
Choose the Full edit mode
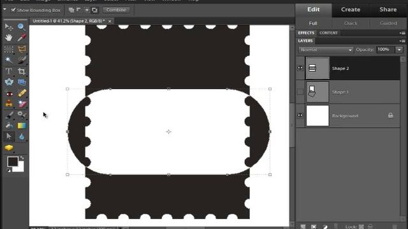pos(313,24)
